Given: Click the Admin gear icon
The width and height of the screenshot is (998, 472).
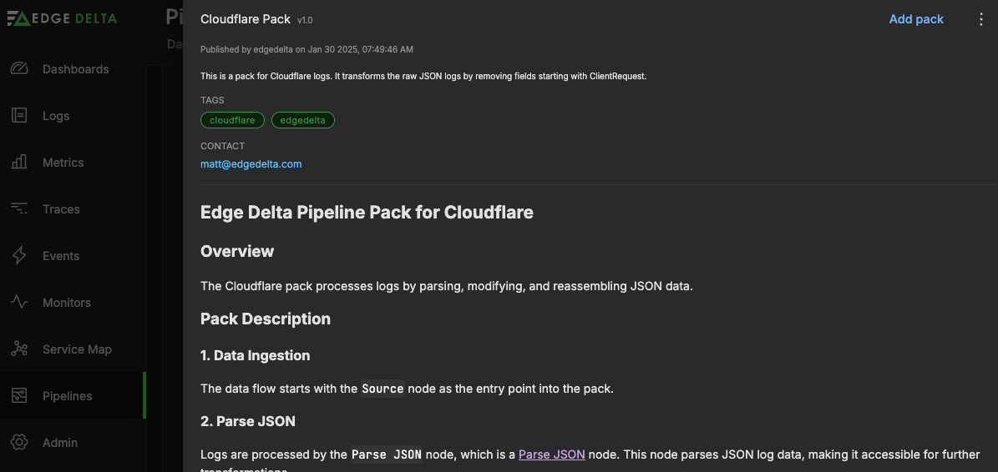Looking at the screenshot, I should 19,443.
